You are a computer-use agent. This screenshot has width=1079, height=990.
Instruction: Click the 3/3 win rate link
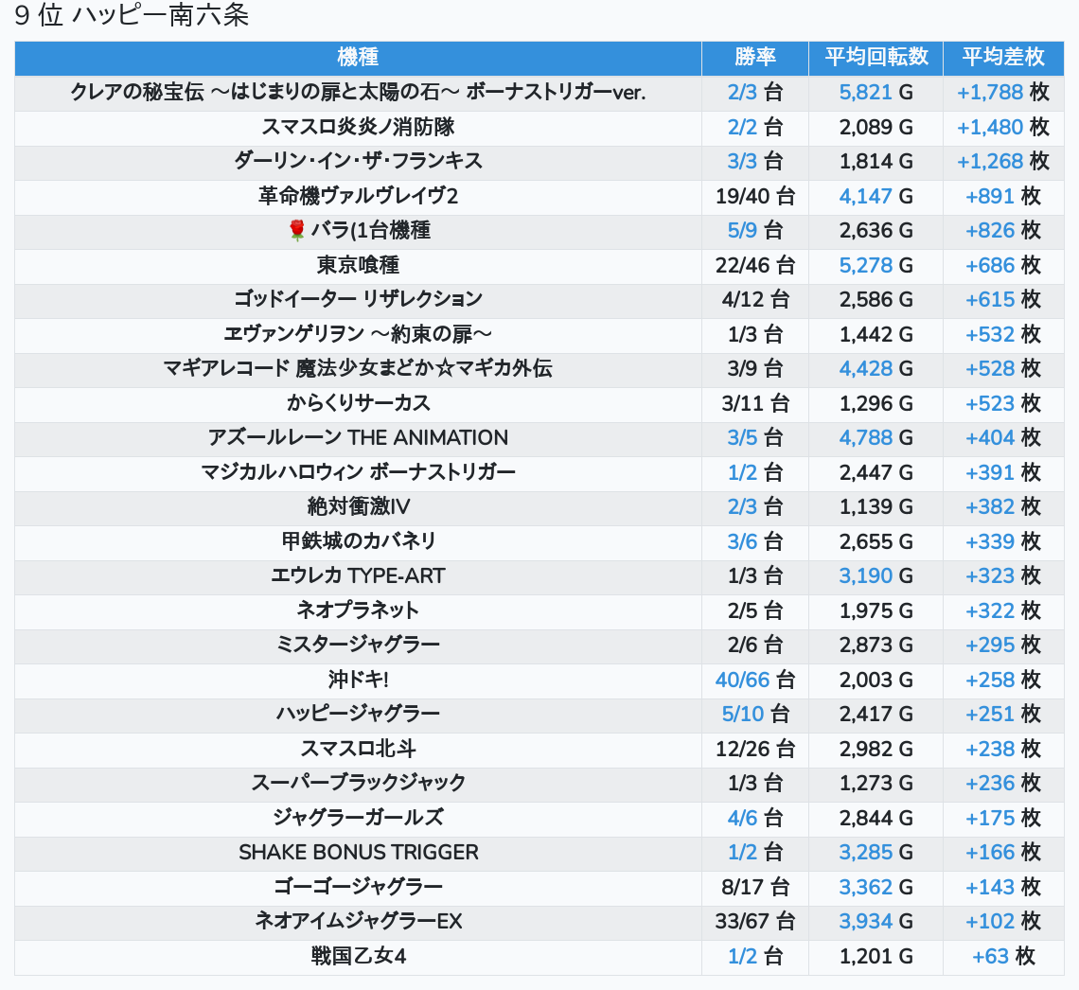tap(742, 161)
